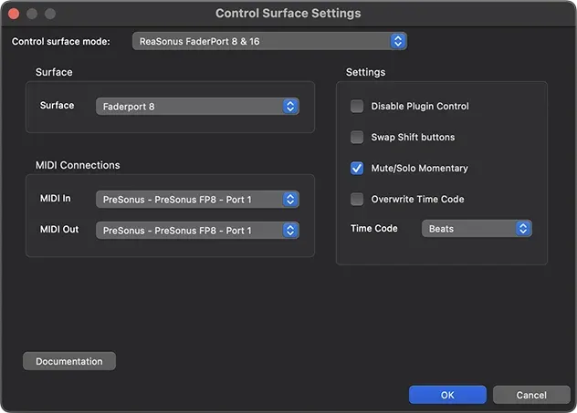Click the red close window button

pos(14,14)
